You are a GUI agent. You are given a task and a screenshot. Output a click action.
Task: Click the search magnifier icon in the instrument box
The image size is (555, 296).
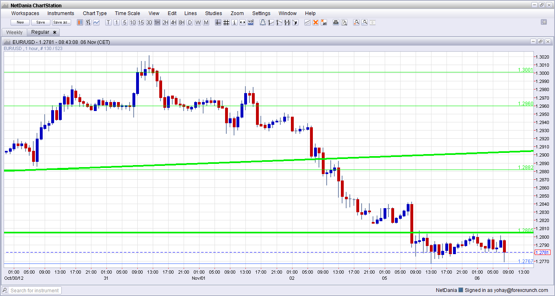click(5, 290)
